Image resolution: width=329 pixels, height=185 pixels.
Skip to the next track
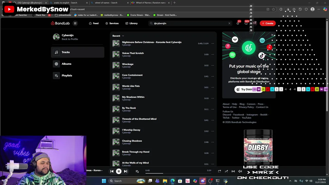[125, 171]
